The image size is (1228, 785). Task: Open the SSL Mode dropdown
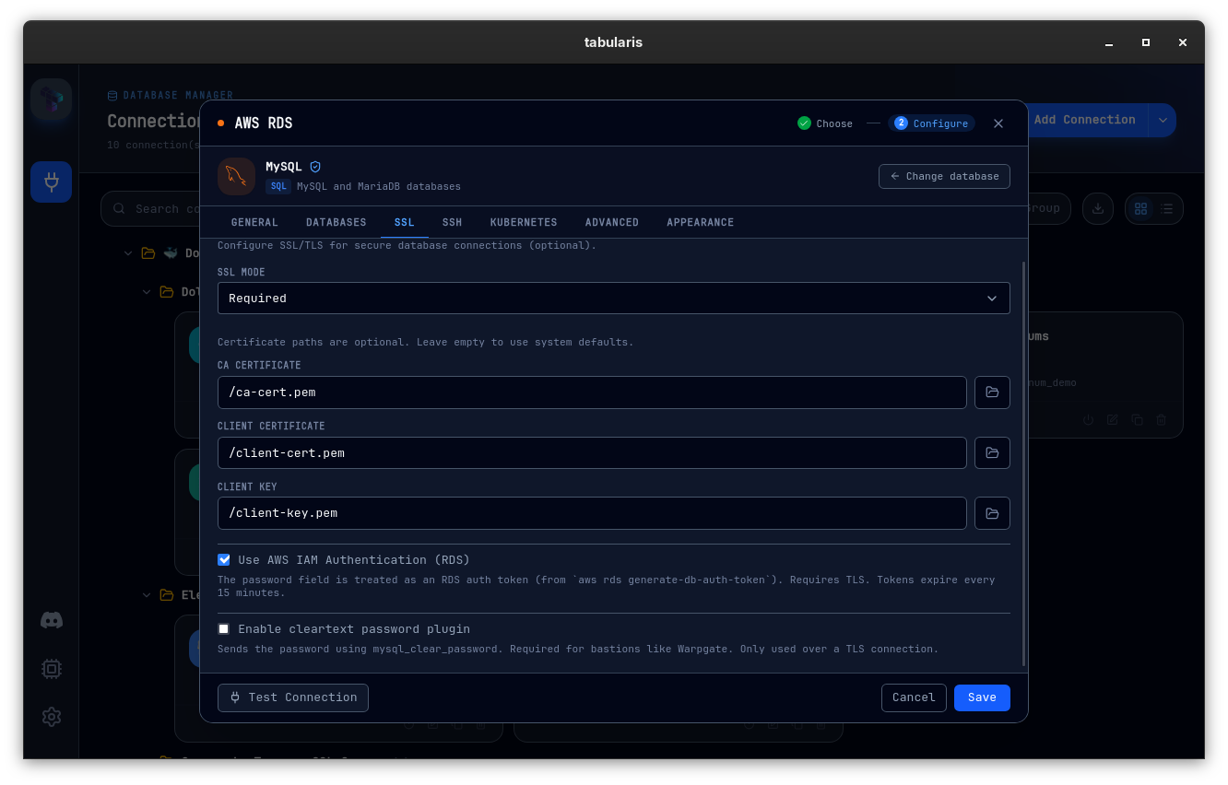(614, 299)
